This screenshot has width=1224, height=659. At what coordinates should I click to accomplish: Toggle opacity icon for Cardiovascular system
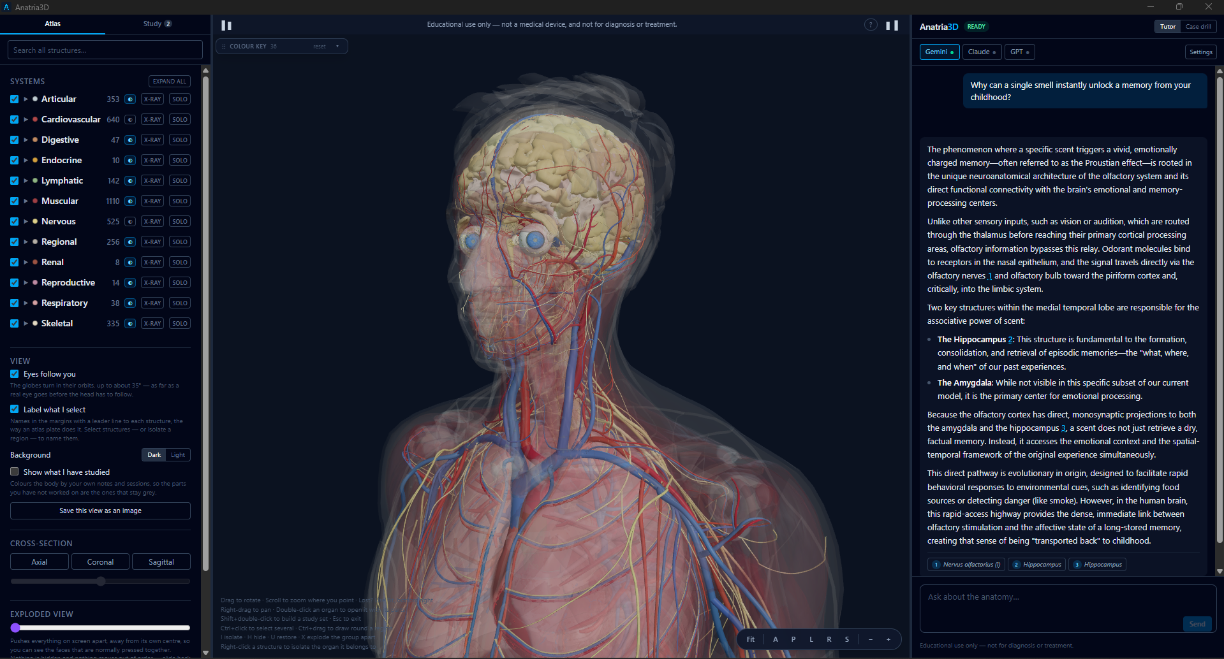point(130,120)
